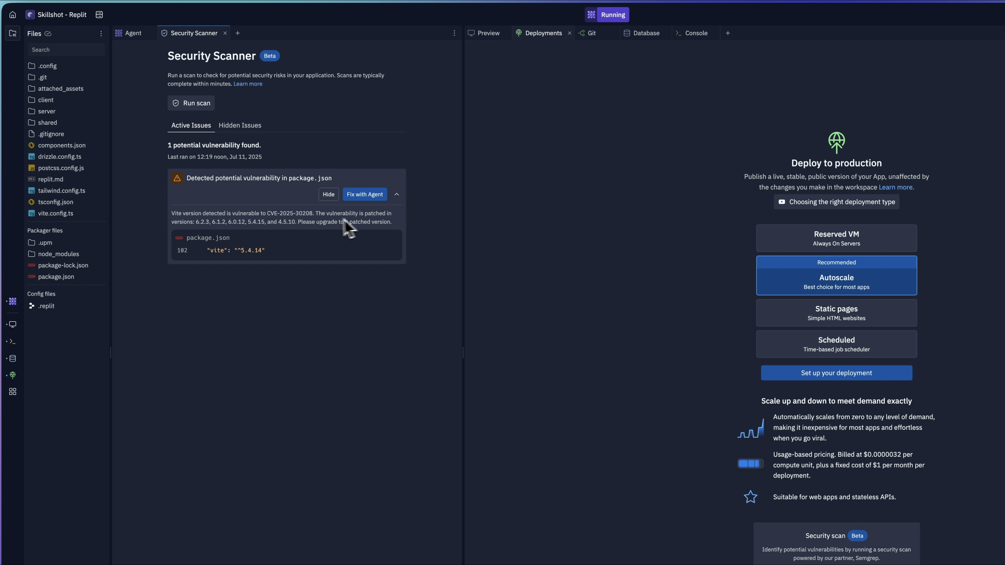The image size is (1005, 565).
Task: Add new tab in right pane
Action: click(728, 33)
